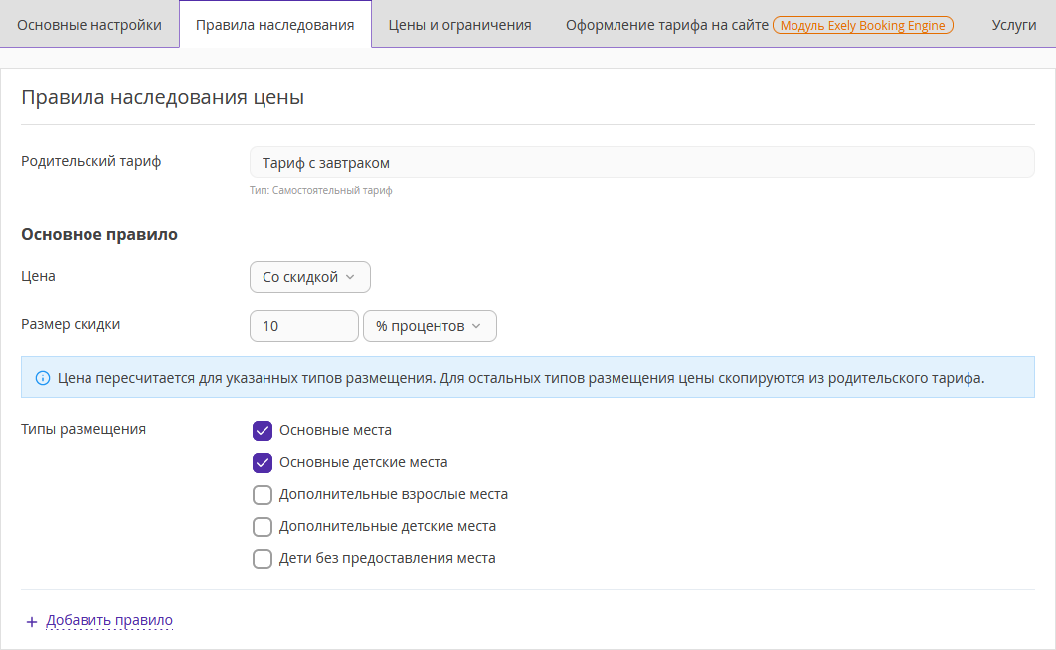Screen dimensions: 1056x650
Task: Click the Родительский тариф field
Action: 641,162
